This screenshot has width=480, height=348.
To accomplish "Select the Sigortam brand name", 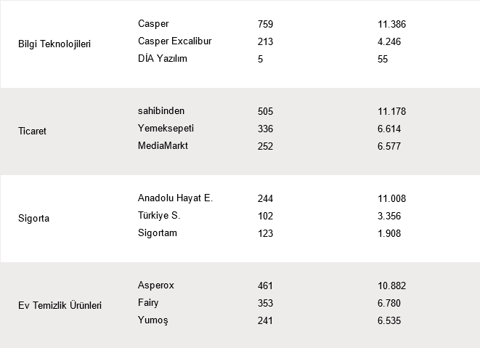I will pyautogui.click(x=158, y=233).
